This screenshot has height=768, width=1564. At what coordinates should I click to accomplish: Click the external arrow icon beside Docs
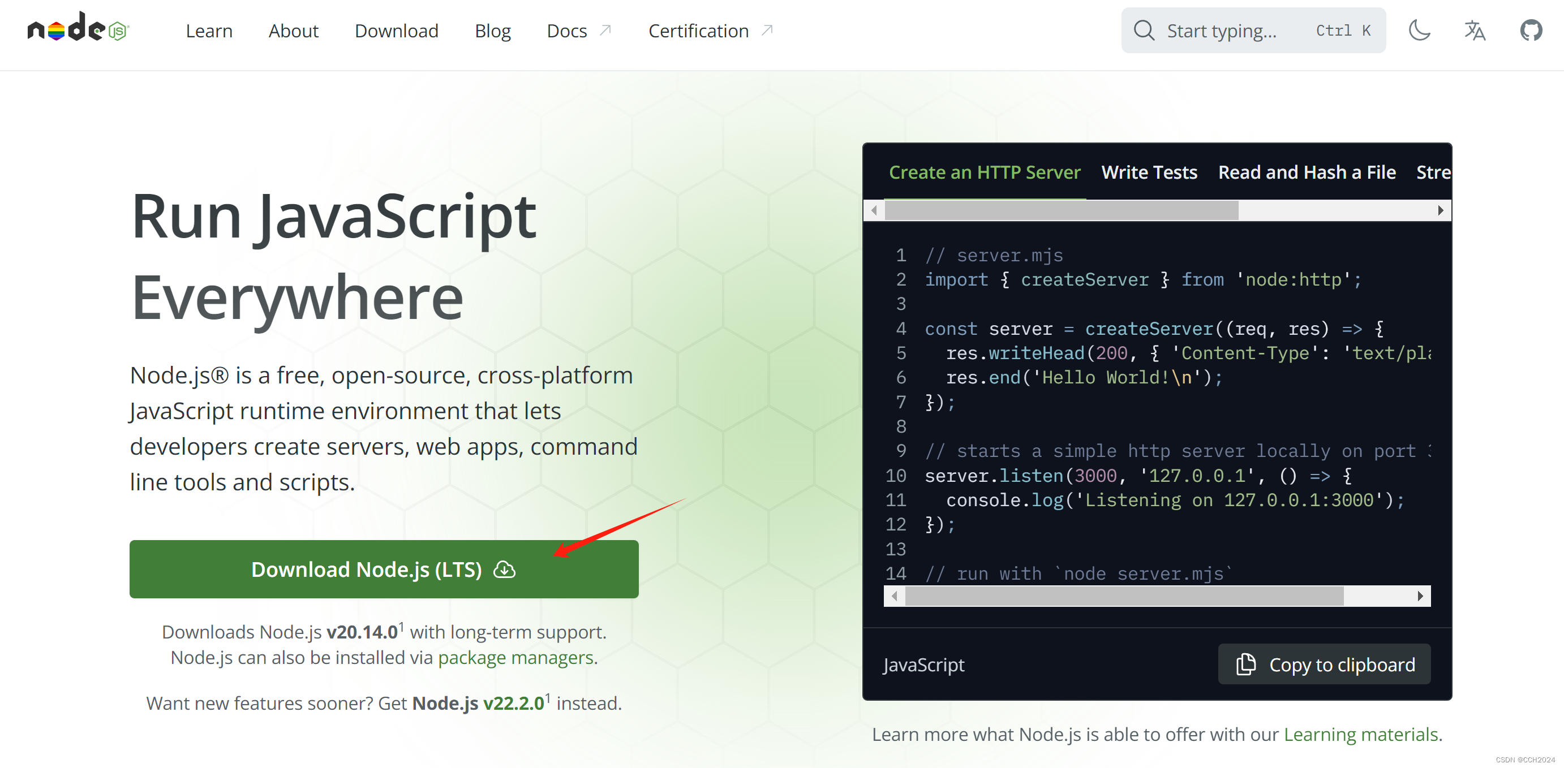tap(605, 30)
